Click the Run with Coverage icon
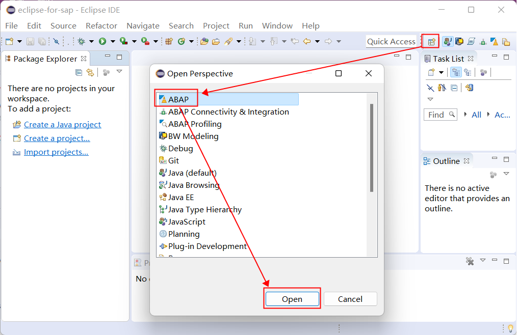 coord(124,41)
